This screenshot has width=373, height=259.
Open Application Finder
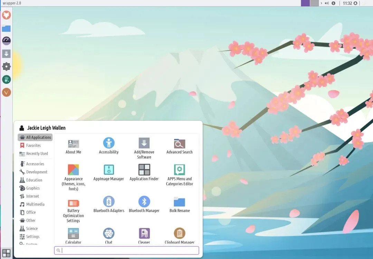coord(144,173)
